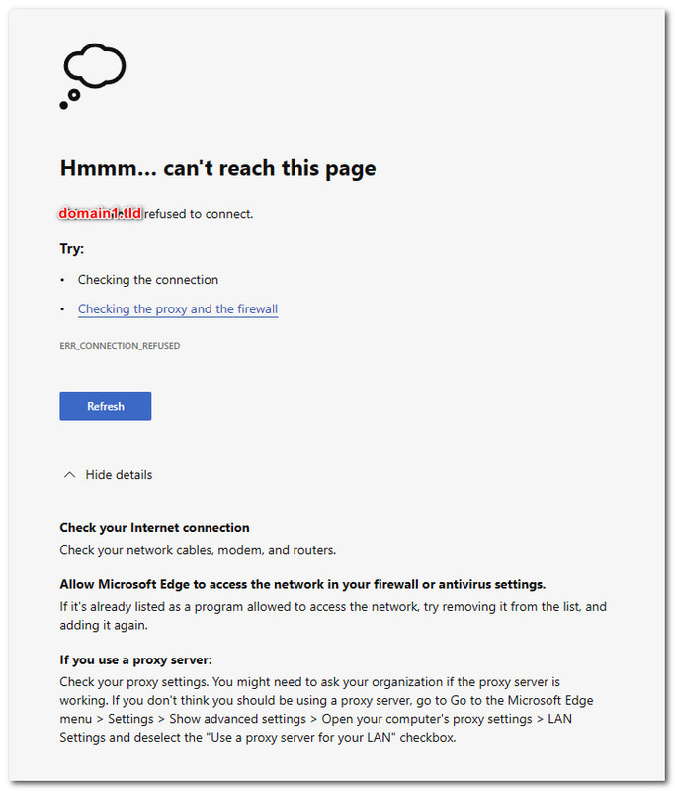Click the 'If it's already listed' paragraph
675x791 pixels.
tap(333, 616)
